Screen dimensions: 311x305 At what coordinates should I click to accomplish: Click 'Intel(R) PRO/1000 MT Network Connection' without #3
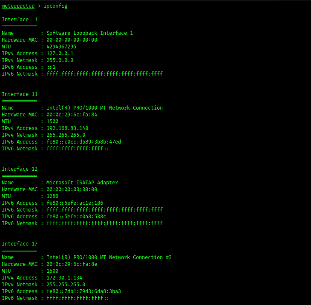(104, 108)
